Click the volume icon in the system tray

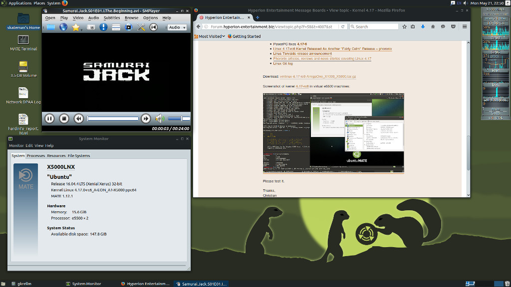click(466, 3)
